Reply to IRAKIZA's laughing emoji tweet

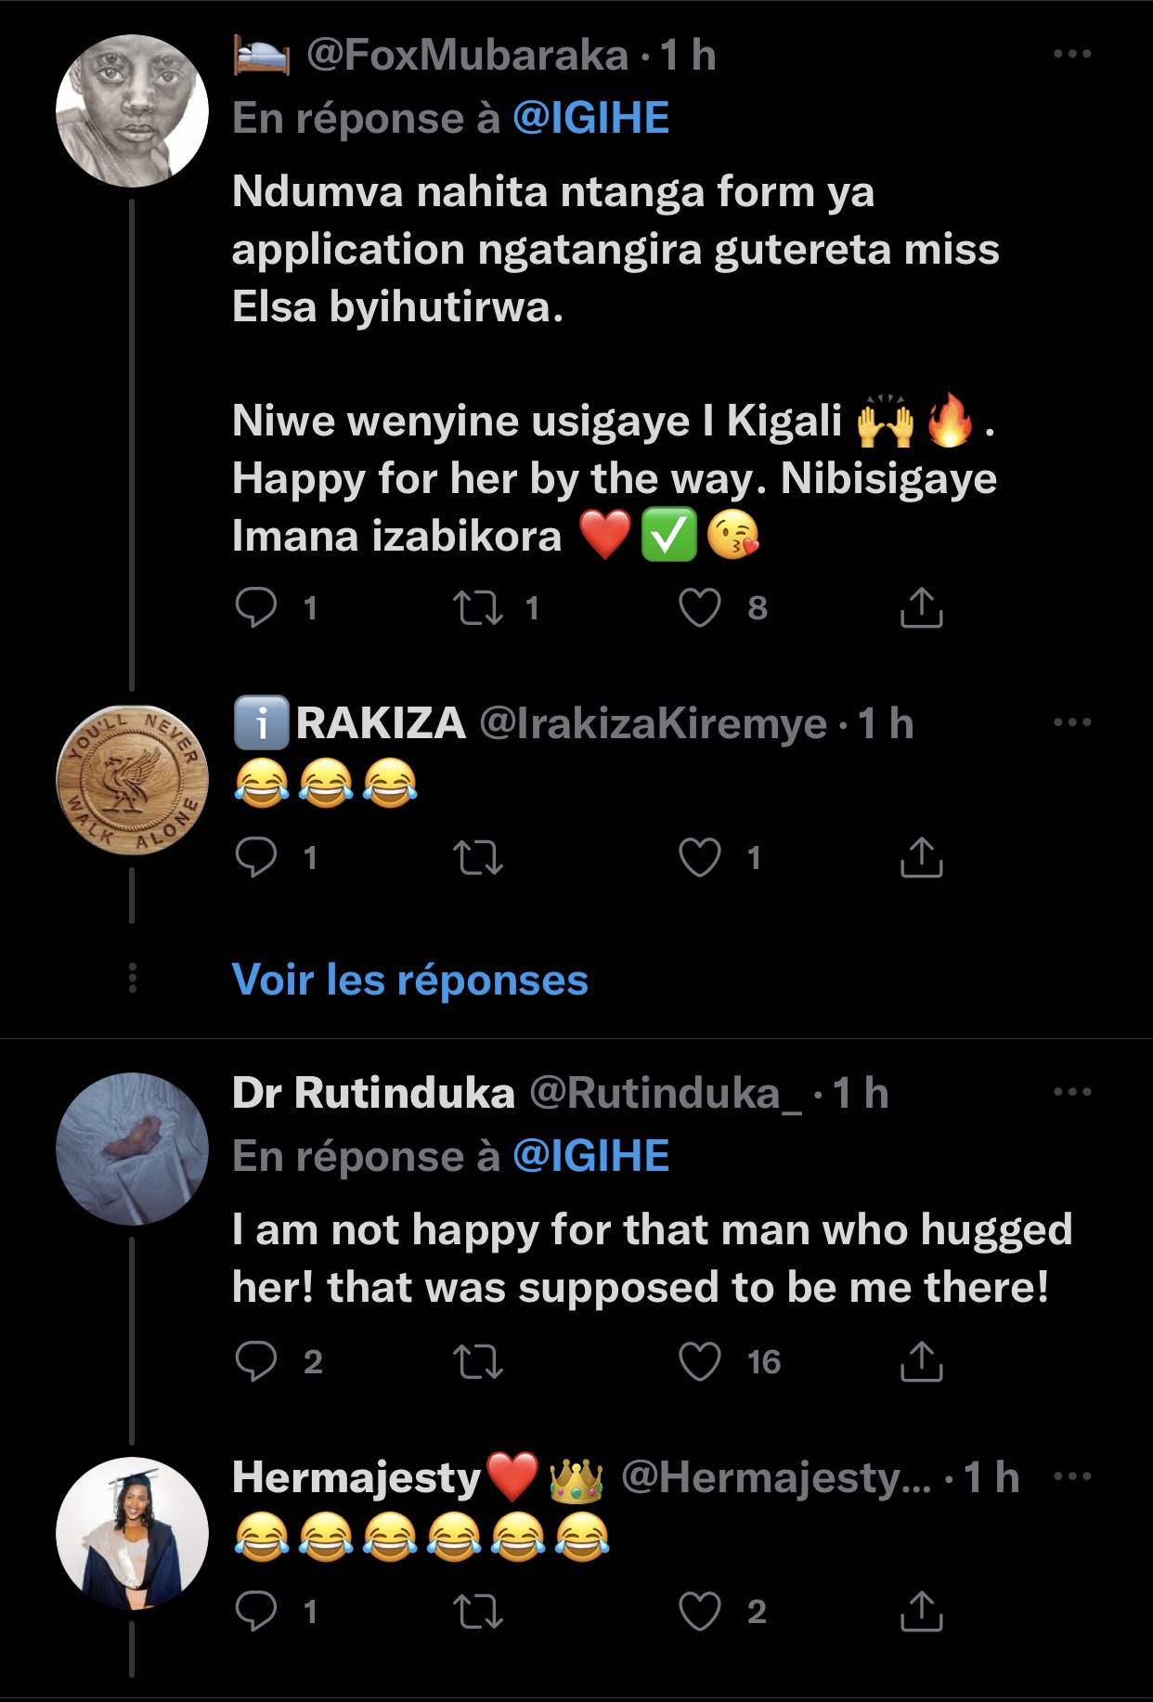click(256, 857)
